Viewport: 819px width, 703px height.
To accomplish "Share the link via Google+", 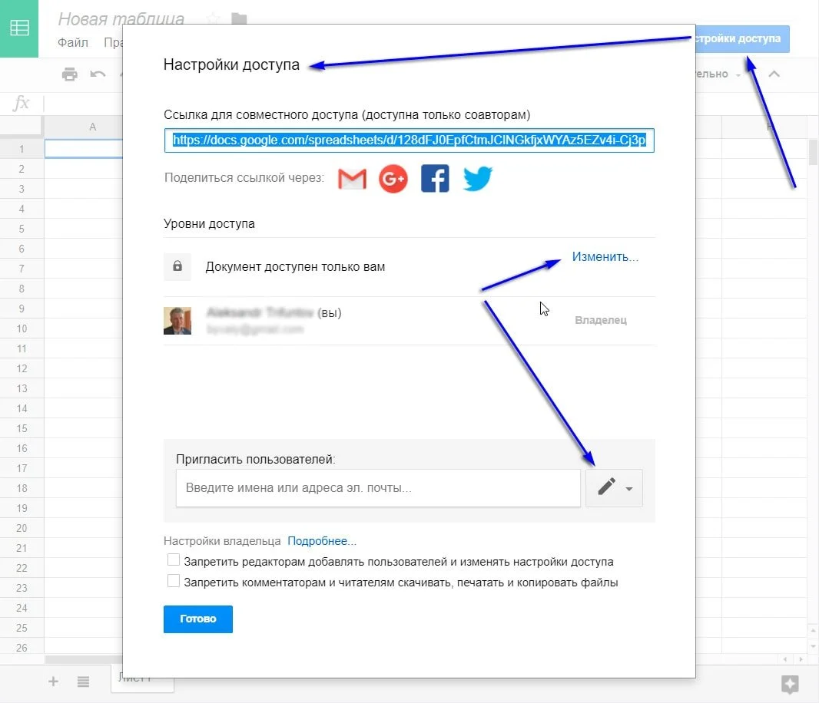I will tap(393, 178).
